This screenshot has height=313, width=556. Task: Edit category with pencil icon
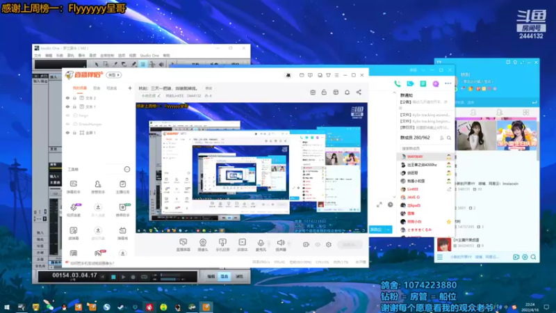(x=159, y=96)
